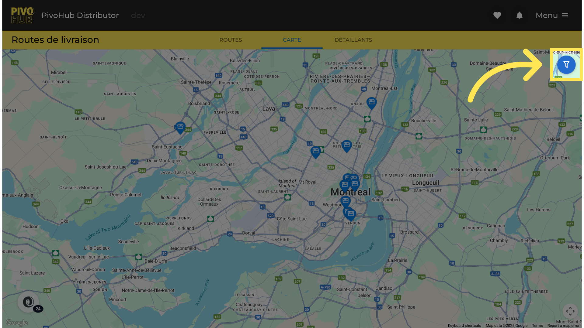Click the Google logo on map
This screenshot has width=584, height=328.
coord(17,323)
